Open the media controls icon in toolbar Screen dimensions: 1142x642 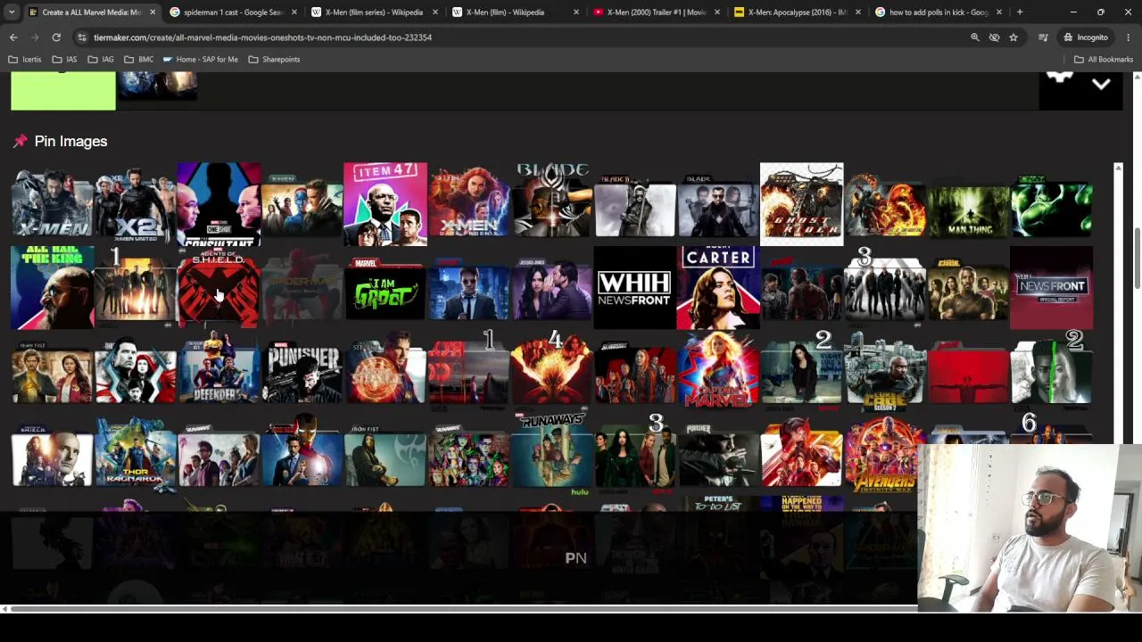1043,37
